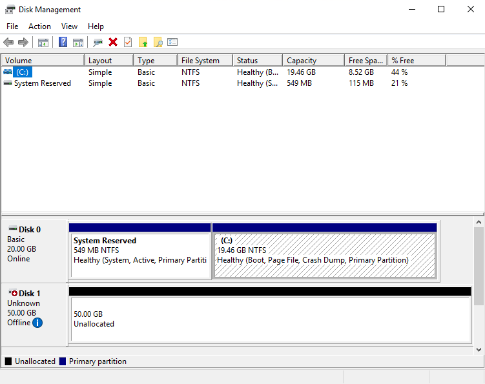Click the 44 % free cell
Screen dimensions: 485x384
click(x=399, y=72)
